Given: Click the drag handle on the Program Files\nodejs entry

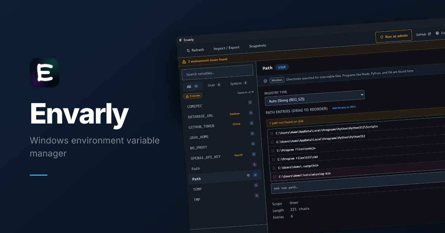Looking at the screenshot, I should pos(273,151).
